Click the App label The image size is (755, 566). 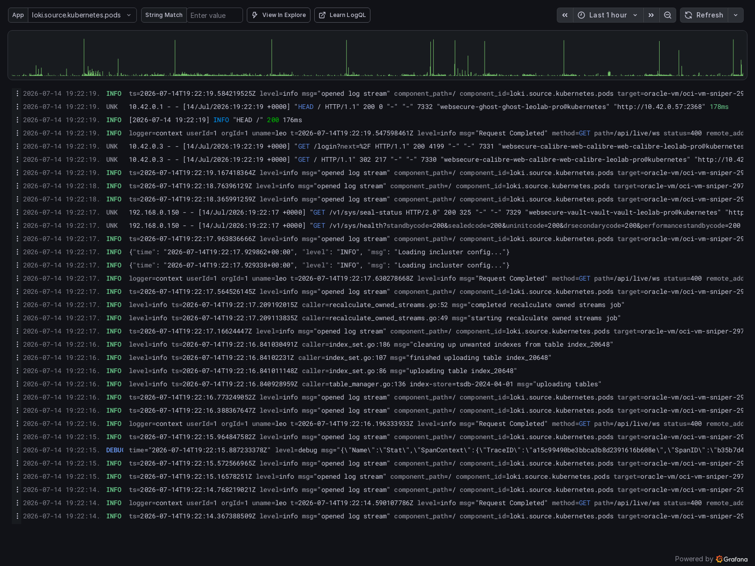(x=18, y=15)
